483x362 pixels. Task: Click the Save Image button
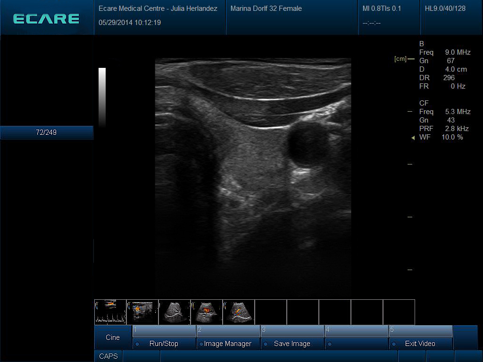292,344
